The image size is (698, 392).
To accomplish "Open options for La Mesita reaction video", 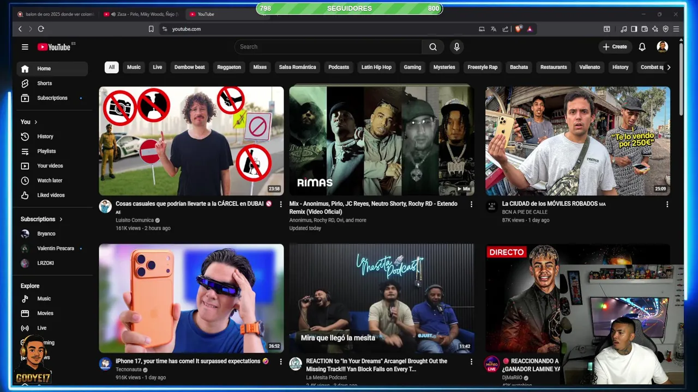I will click(471, 362).
